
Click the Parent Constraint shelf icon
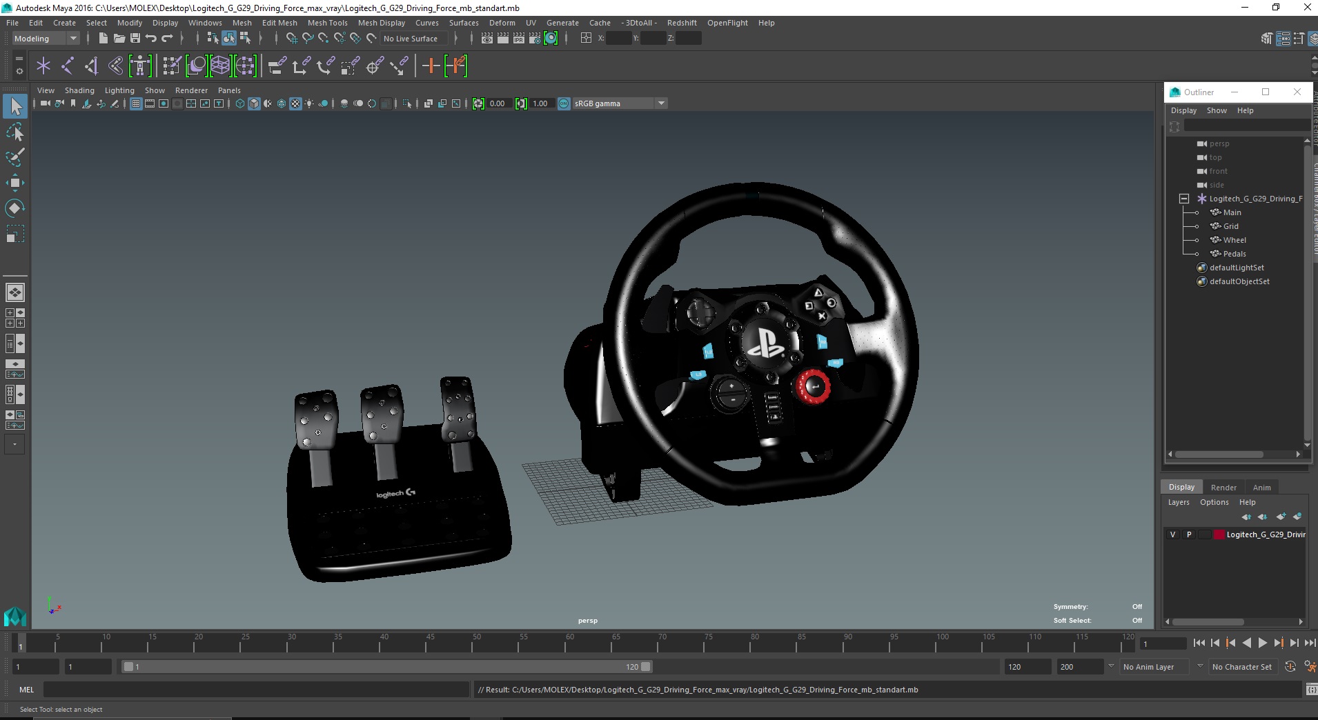[x=276, y=66]
